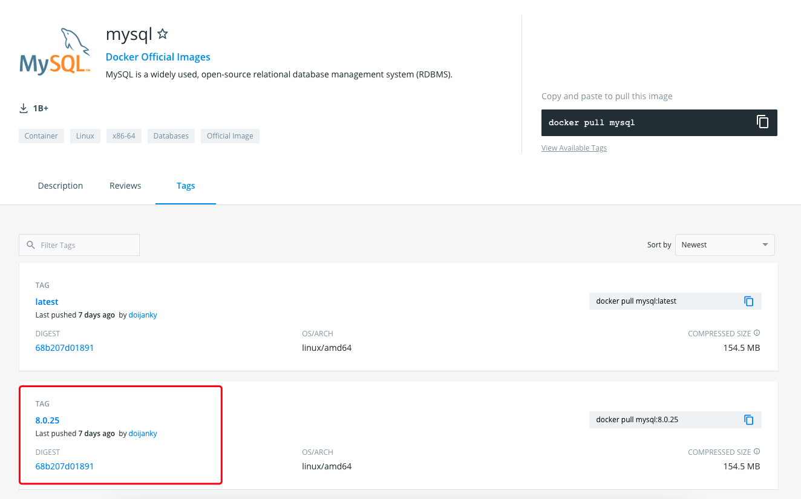The image size is (801, 499).
Task: Copy the docker pull mysql:8.0.25 command
Action: pos(749,419)
